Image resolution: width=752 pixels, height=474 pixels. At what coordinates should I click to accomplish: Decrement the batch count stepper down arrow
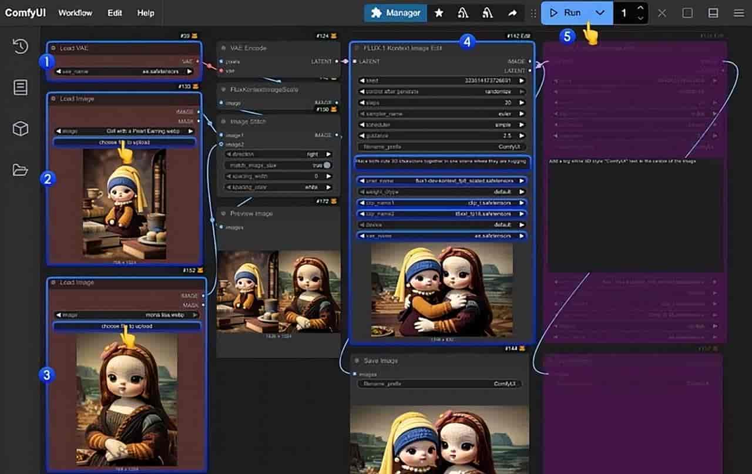point(640,18)
